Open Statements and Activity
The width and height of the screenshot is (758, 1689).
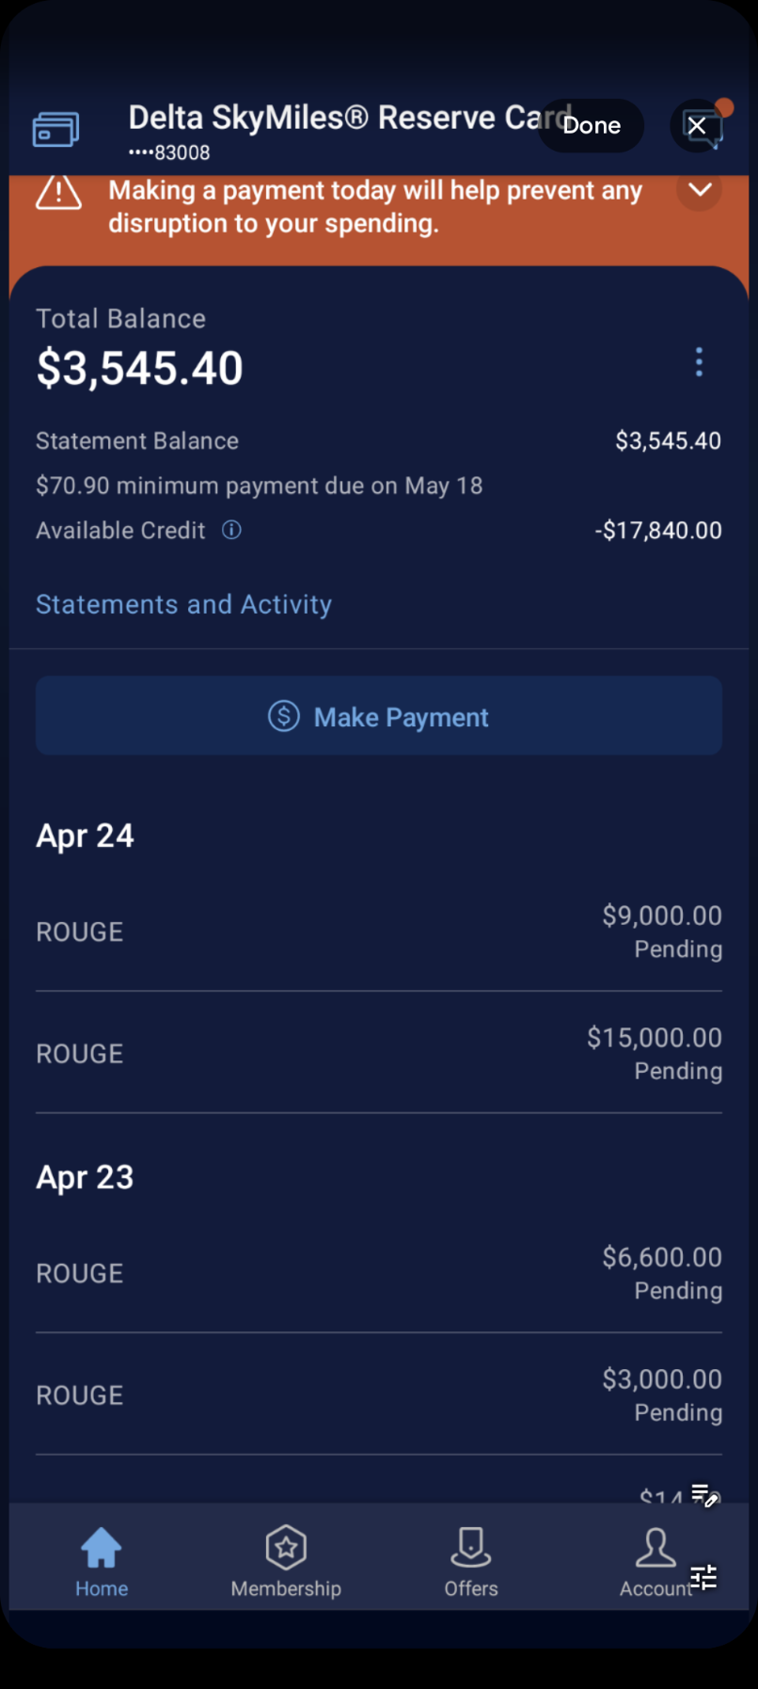click(183, 604)
